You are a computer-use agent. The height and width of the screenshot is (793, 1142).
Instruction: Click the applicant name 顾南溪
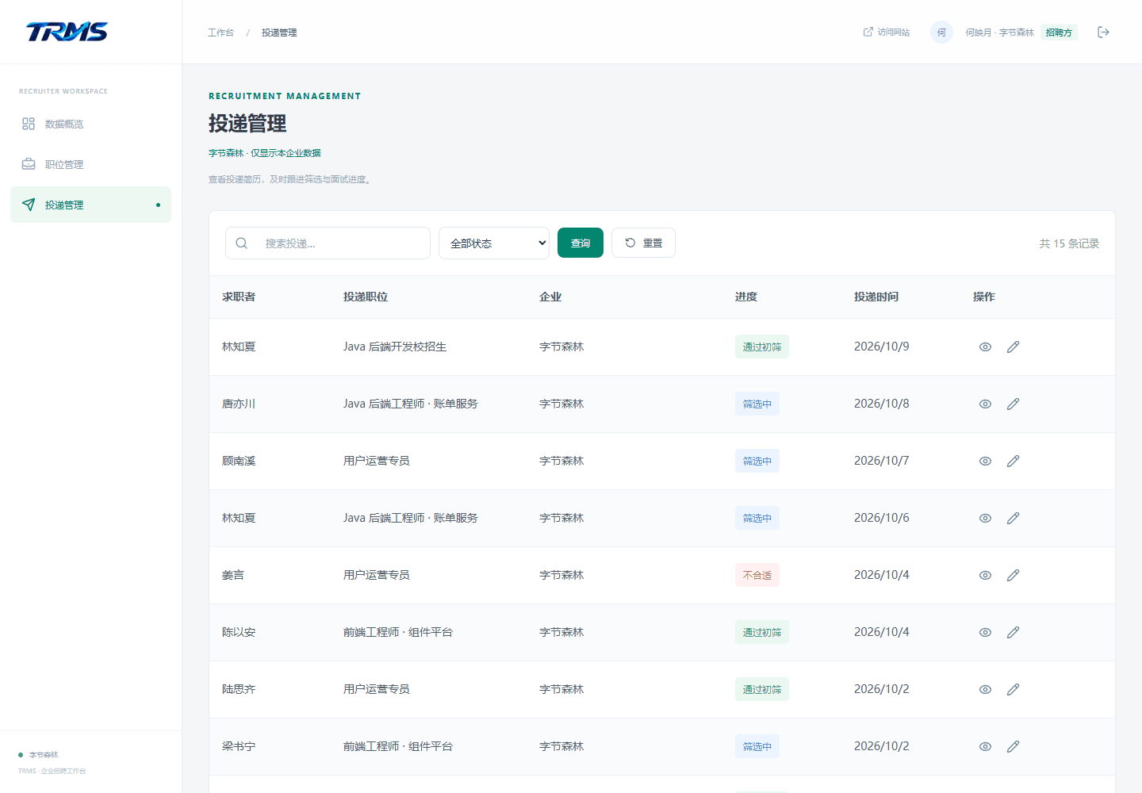coord(239,461)
